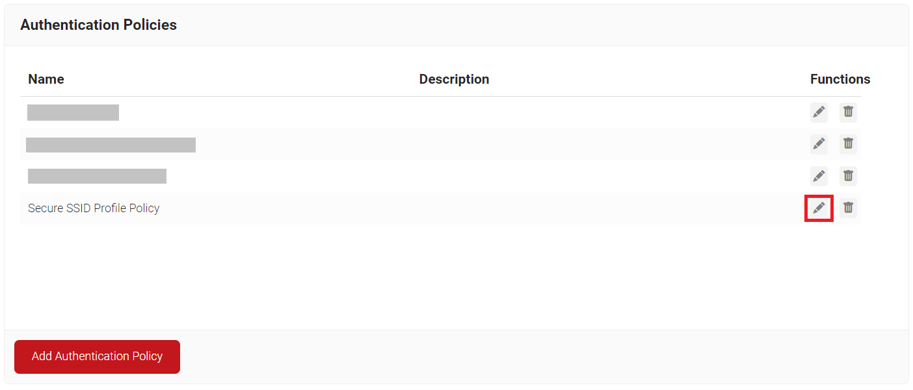
Task: Click the empty description cell in the third row
Action: 454,176
